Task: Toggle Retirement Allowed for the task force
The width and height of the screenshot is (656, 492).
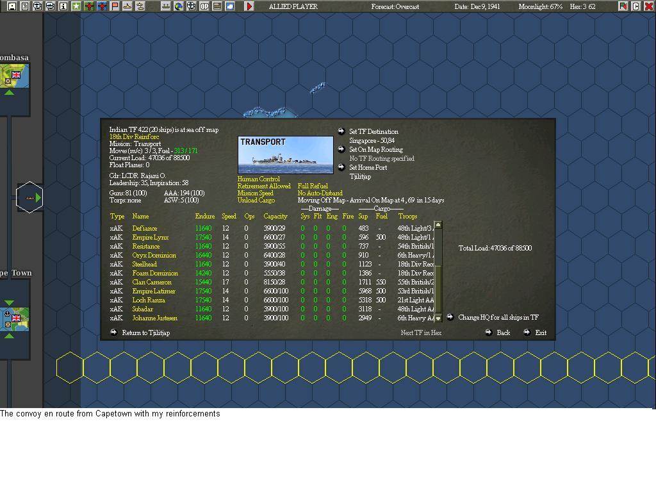Action: (264, 186)
